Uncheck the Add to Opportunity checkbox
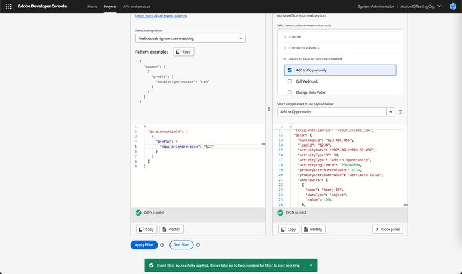This screenshot has height=274, width=462. 290,70
